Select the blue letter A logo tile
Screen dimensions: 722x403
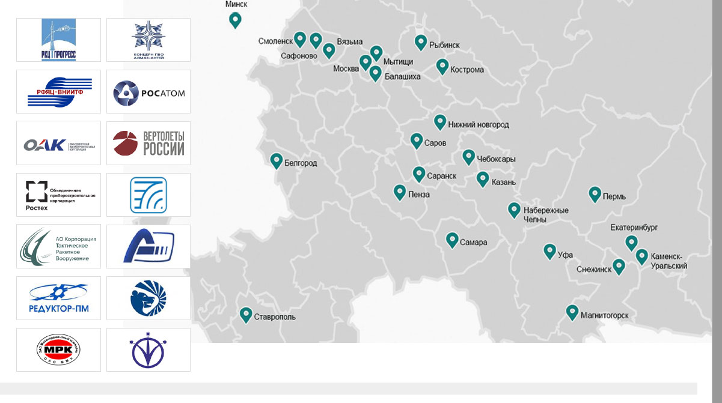click(148, 246)
